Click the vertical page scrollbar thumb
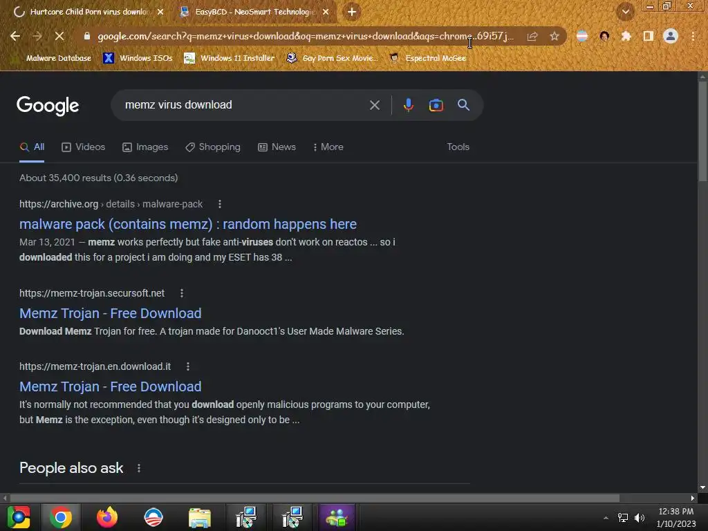Image resolution: width=708 pixels, height=531 pixels. (x=702, y=132)
